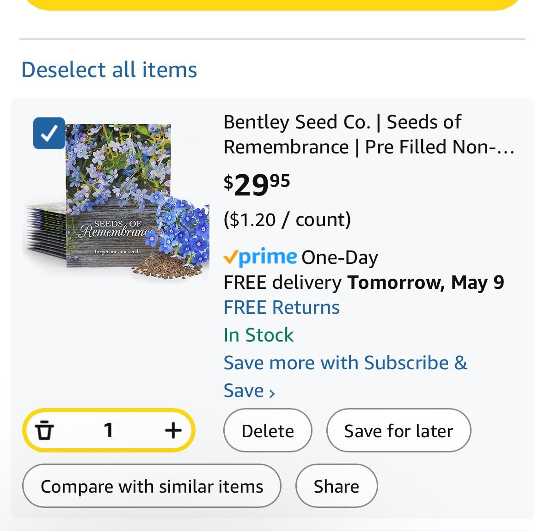Screen dimensions: 545x531
Task: Tap the yellow button at top
Action: click(x=273, y=4)
